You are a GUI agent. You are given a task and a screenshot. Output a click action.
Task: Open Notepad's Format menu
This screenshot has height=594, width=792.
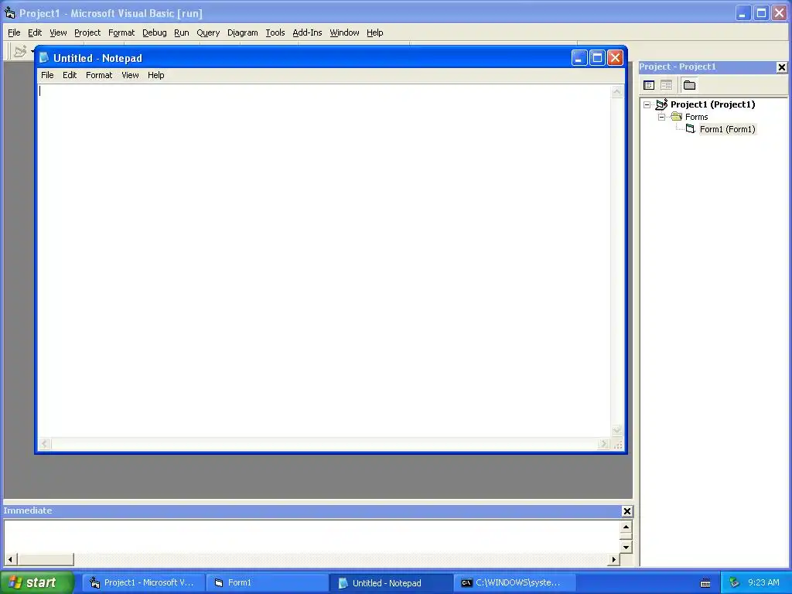point(99,75)
